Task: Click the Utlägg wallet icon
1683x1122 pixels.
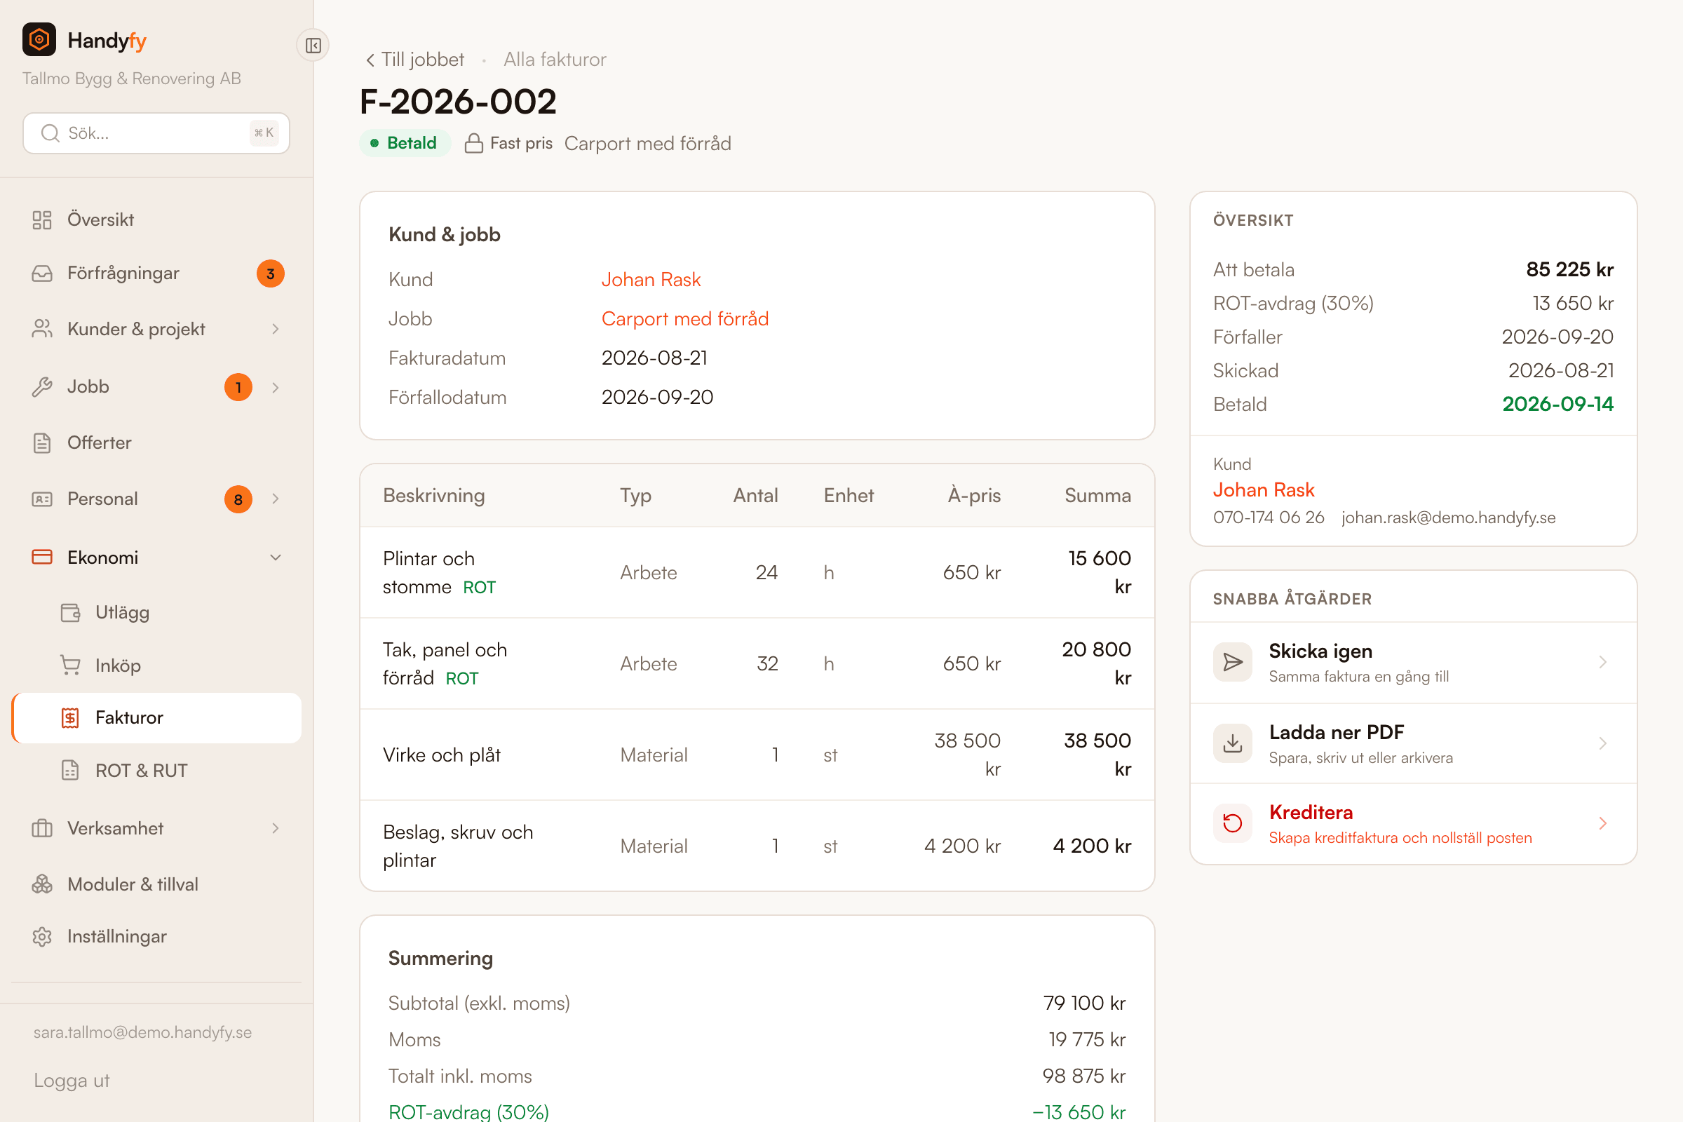Action: coord(70,612)
